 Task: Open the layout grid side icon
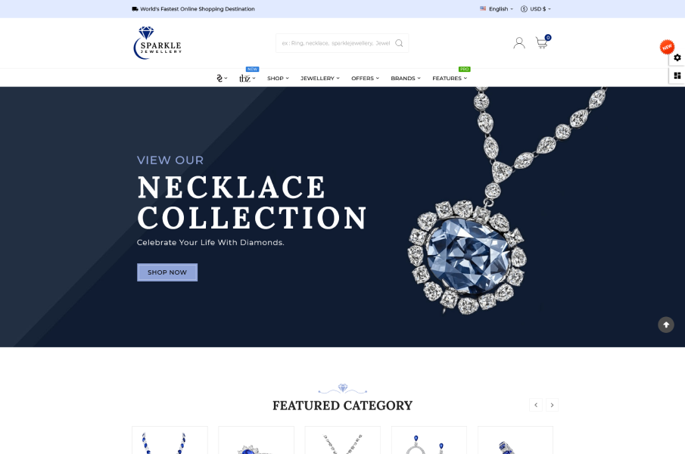677,76
